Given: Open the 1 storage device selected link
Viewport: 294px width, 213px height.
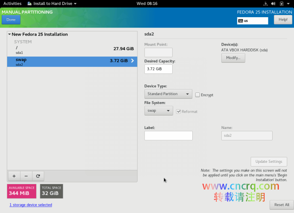Looking at the screenshot, I should [x=31, y=205].
